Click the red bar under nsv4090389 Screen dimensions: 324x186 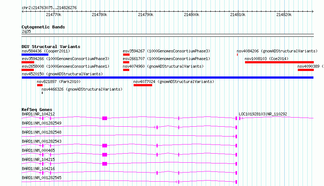point(306,70)
